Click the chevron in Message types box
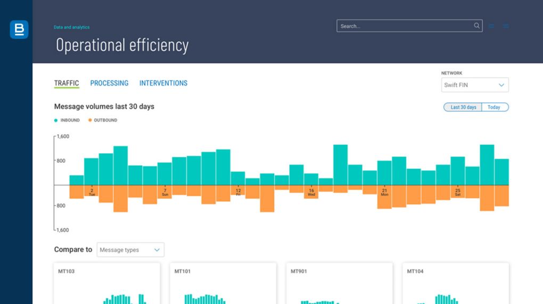543x304 pixels. click(157, 250)
